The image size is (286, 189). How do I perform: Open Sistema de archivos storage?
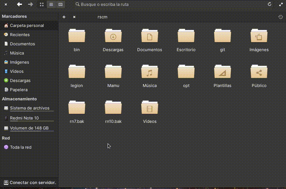29,108
